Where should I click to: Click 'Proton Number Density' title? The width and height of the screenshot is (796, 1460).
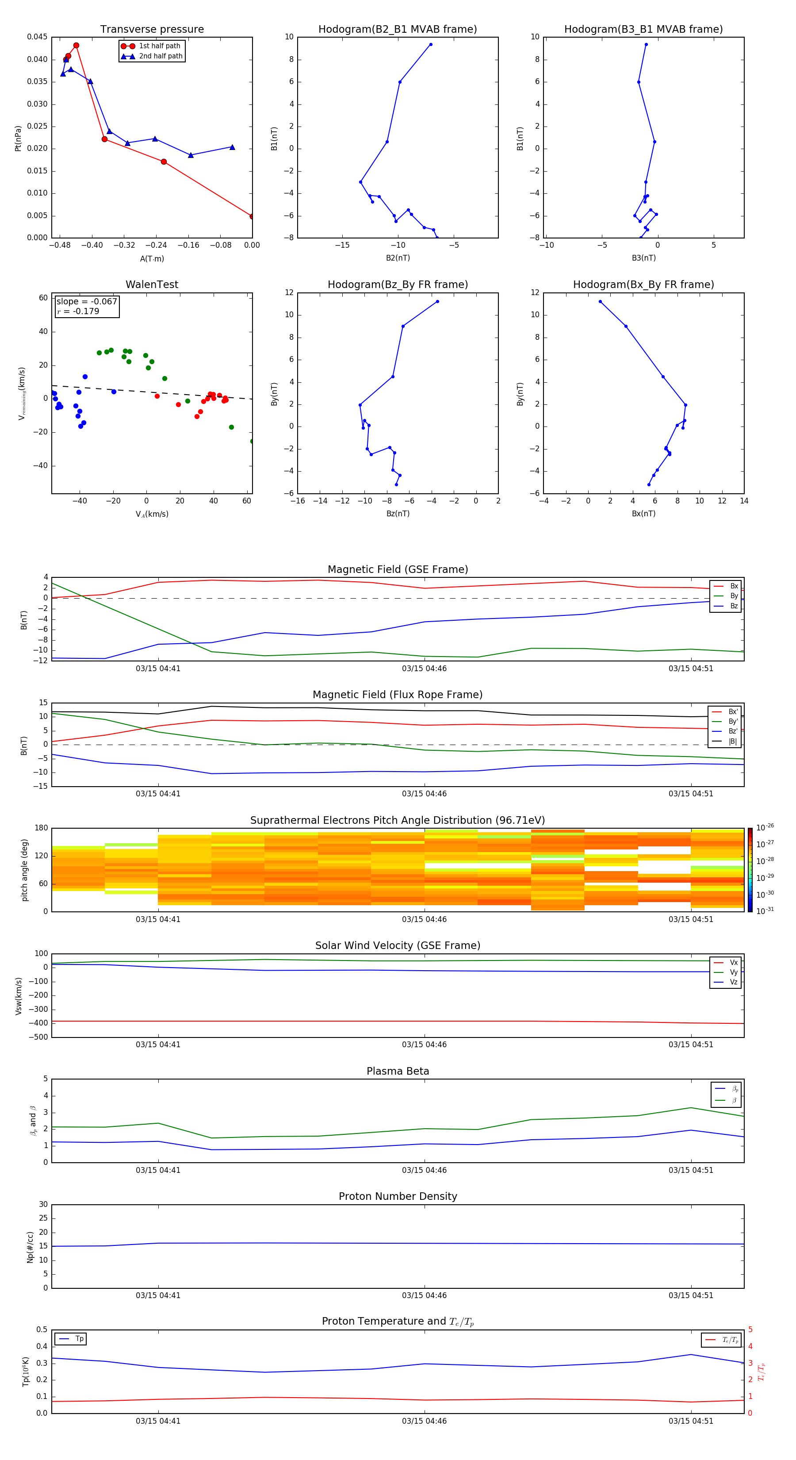click(x=398, y=1196)
